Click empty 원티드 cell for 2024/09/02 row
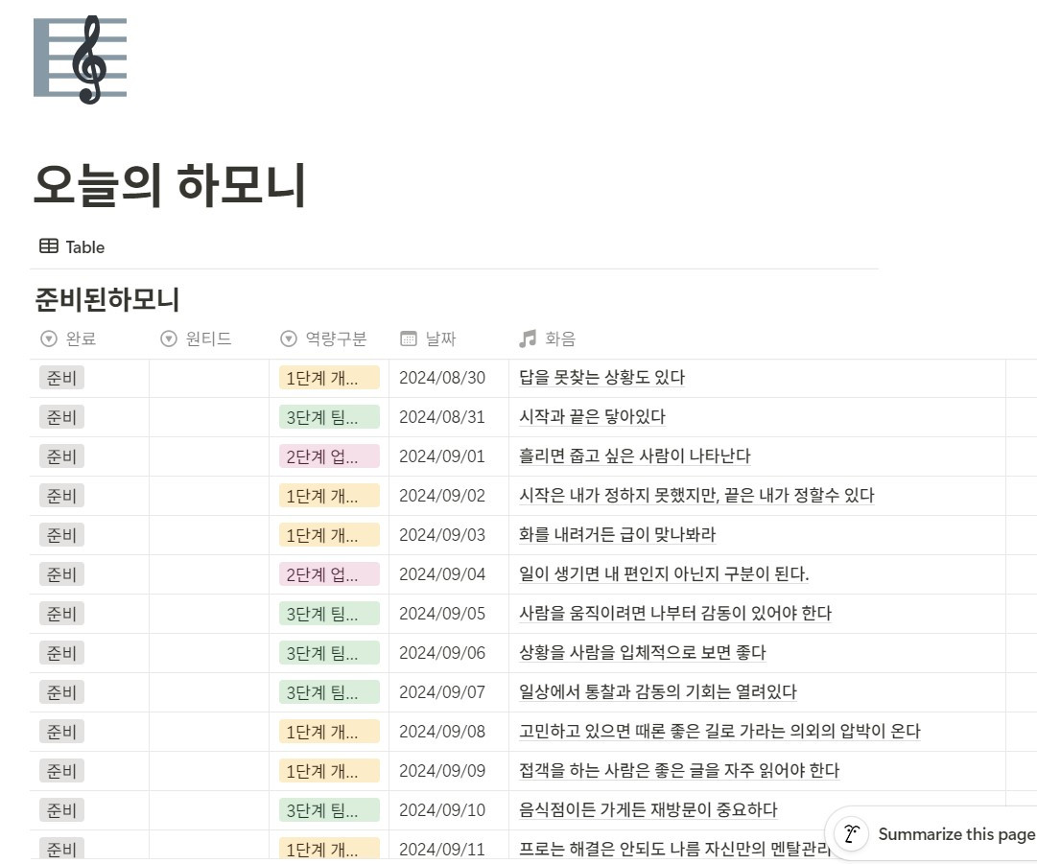 pyautogui.click(x=209, y=496)
